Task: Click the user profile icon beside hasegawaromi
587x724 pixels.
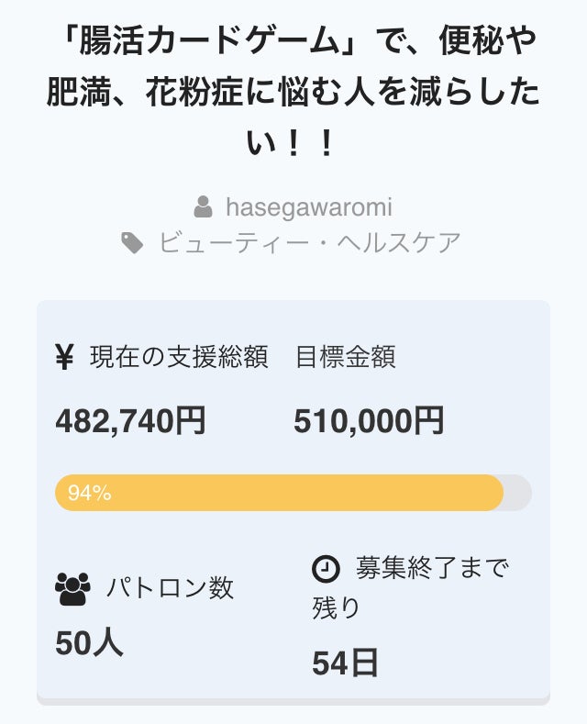Action: [x=204, y=206]
